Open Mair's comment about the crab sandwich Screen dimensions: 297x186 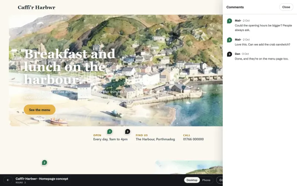click(260, 42)
